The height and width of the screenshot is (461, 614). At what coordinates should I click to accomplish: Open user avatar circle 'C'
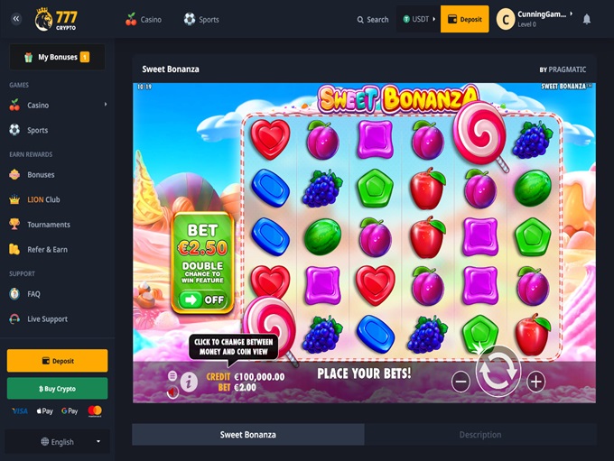(506, 19)
